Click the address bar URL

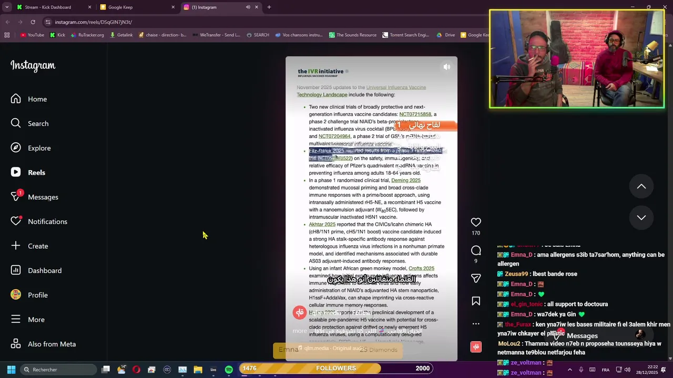tap(93, 22)
